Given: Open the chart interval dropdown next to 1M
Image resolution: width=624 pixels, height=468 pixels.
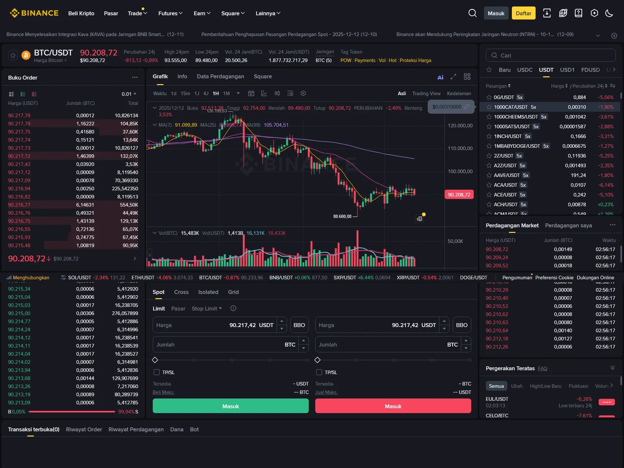Looking at the screenshot, I should click(238, 94).
